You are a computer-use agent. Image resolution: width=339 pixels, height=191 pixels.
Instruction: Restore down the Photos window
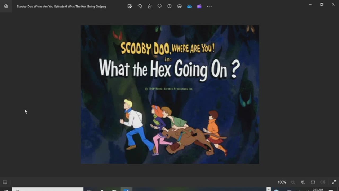tap(322, 5)
